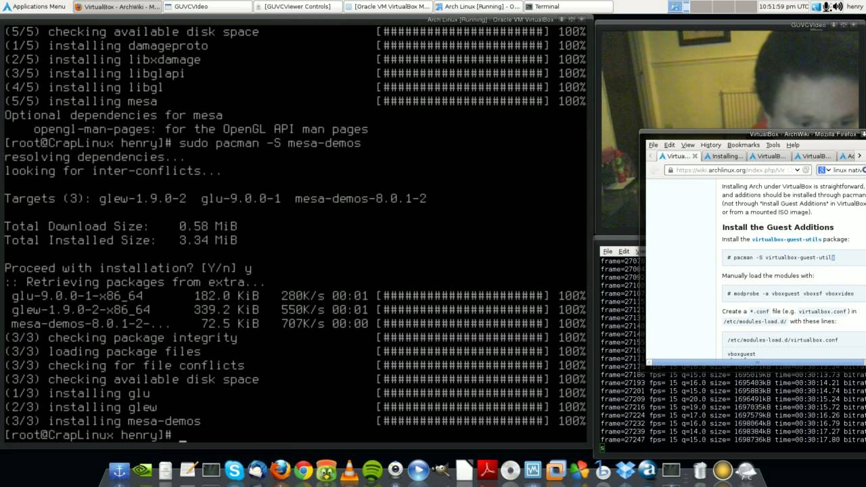866x487 pixels.
Task: Open the blank document dock icon
Action: [464, 470]
